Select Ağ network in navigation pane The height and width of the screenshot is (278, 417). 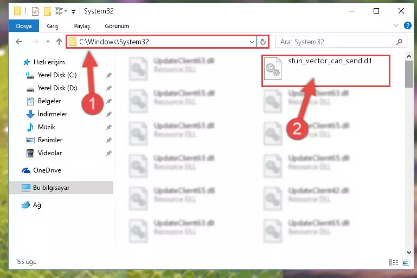[x=37, y=205]
